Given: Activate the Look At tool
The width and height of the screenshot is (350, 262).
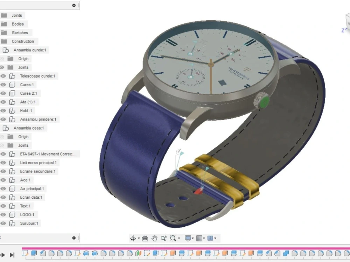Looking at the screenshot, I should point(145,238).
